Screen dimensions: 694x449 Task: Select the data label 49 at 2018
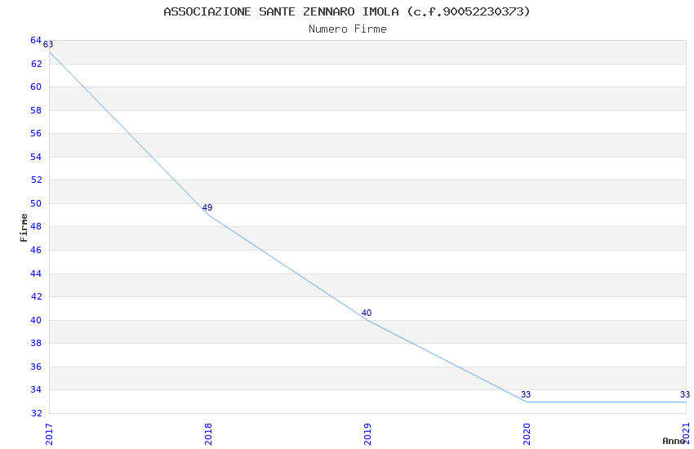point(207,207)
